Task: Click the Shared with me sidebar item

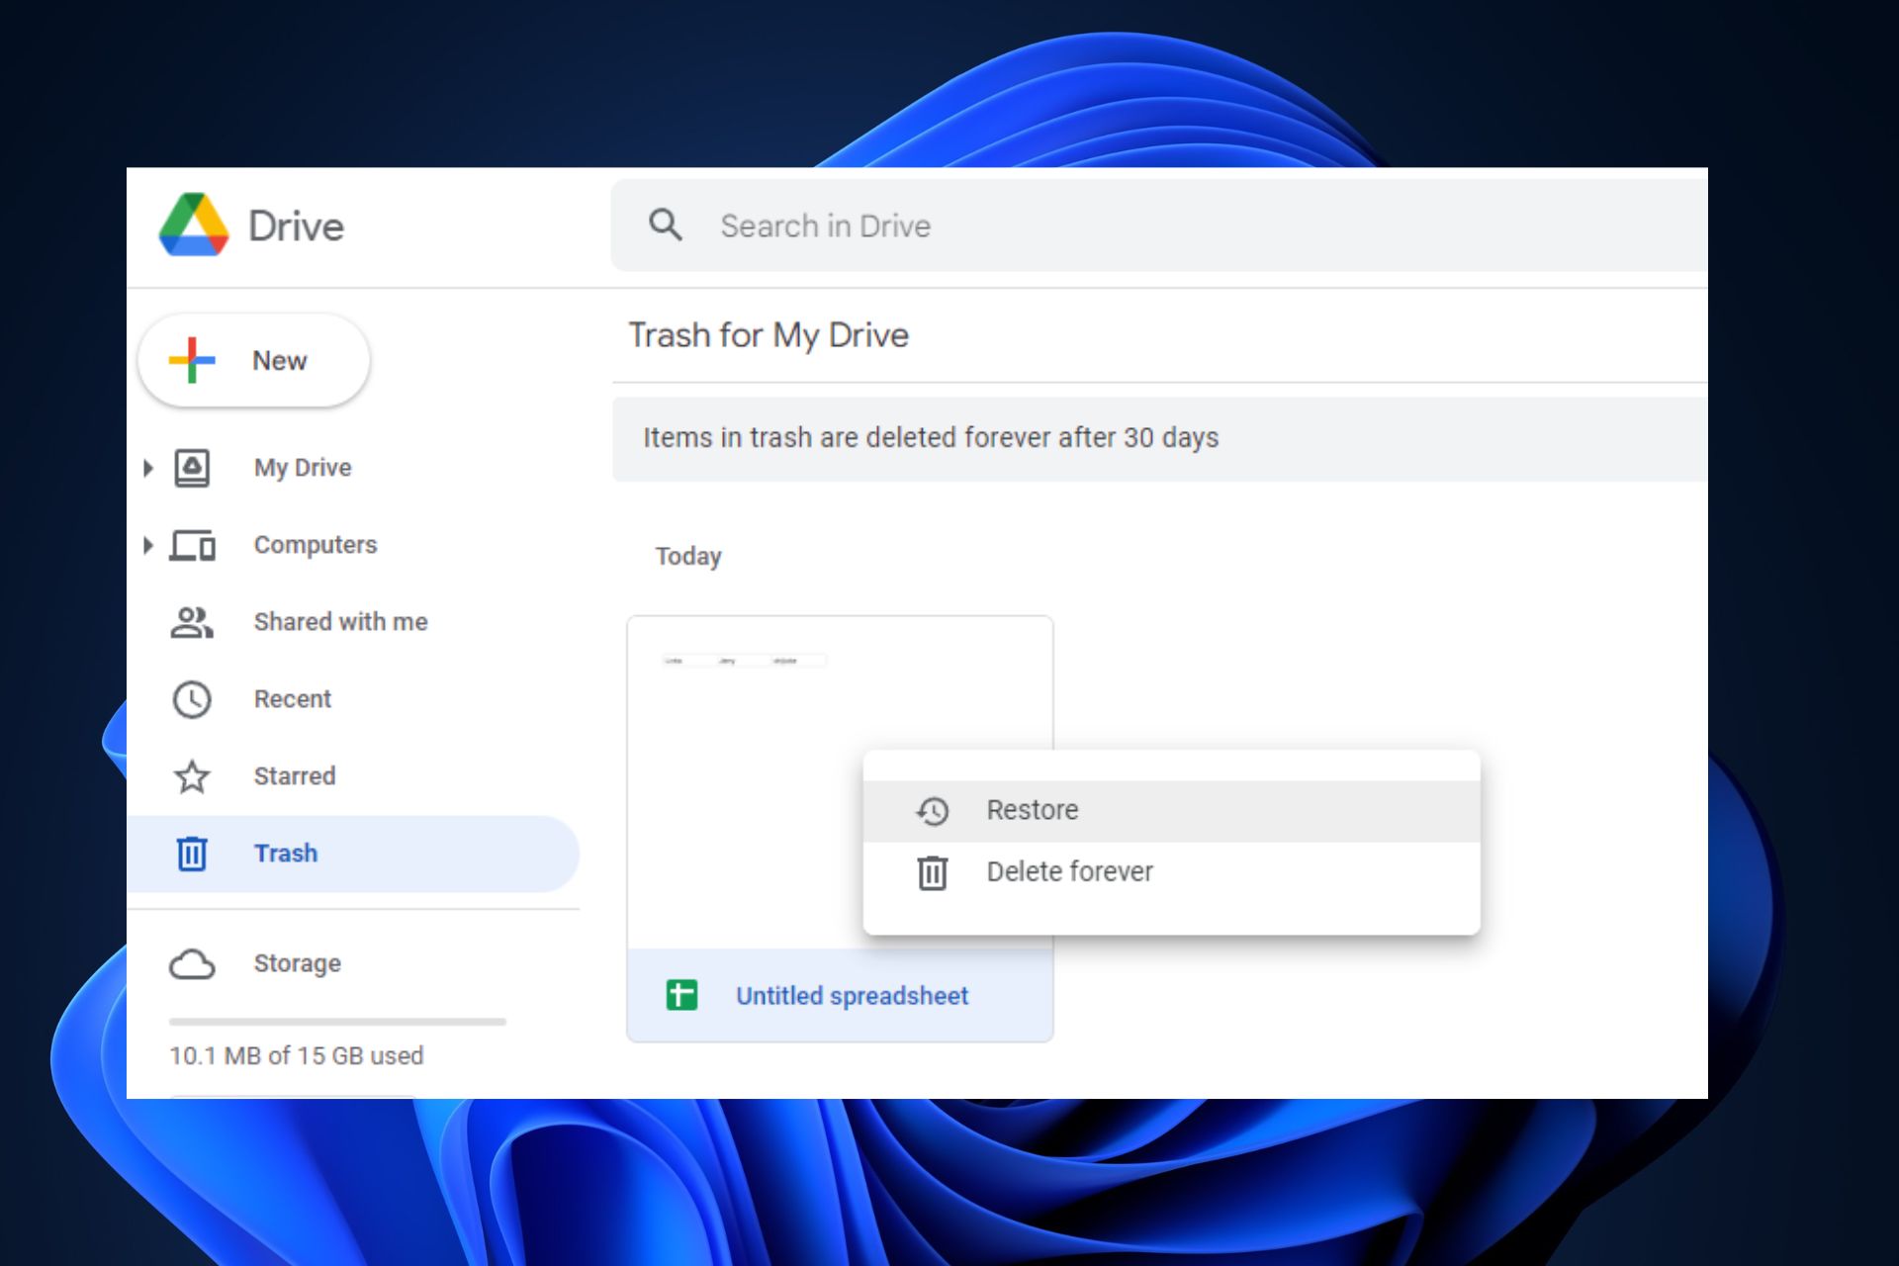Action: [x=339, y=620]
